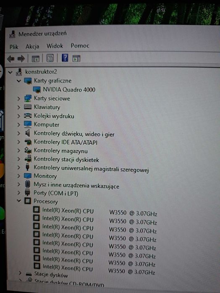The width and height of the screenshot is (220, 293).
Task: Click the Kolejki wydruku printer icon
Action: 28,116
